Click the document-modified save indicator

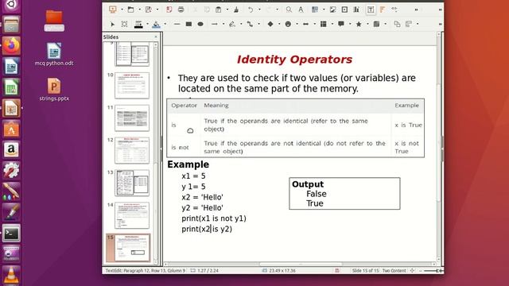click(337, 270)
